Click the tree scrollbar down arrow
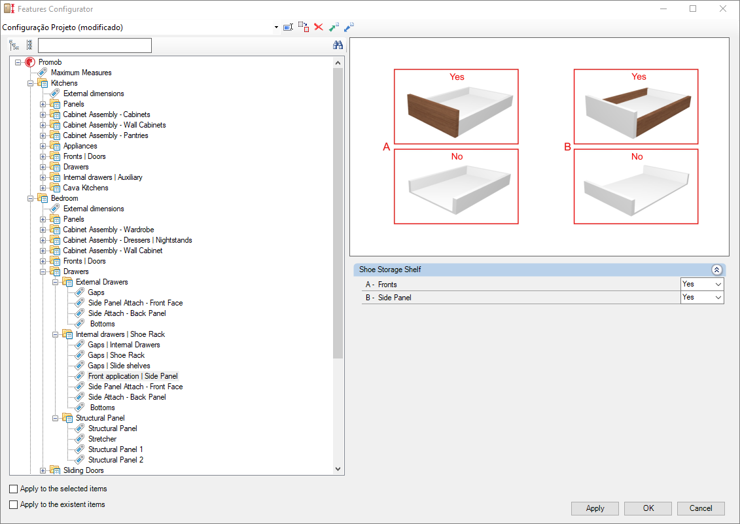Screen dimensions: 740x524 pyautogui.click(x=338, y=469)
